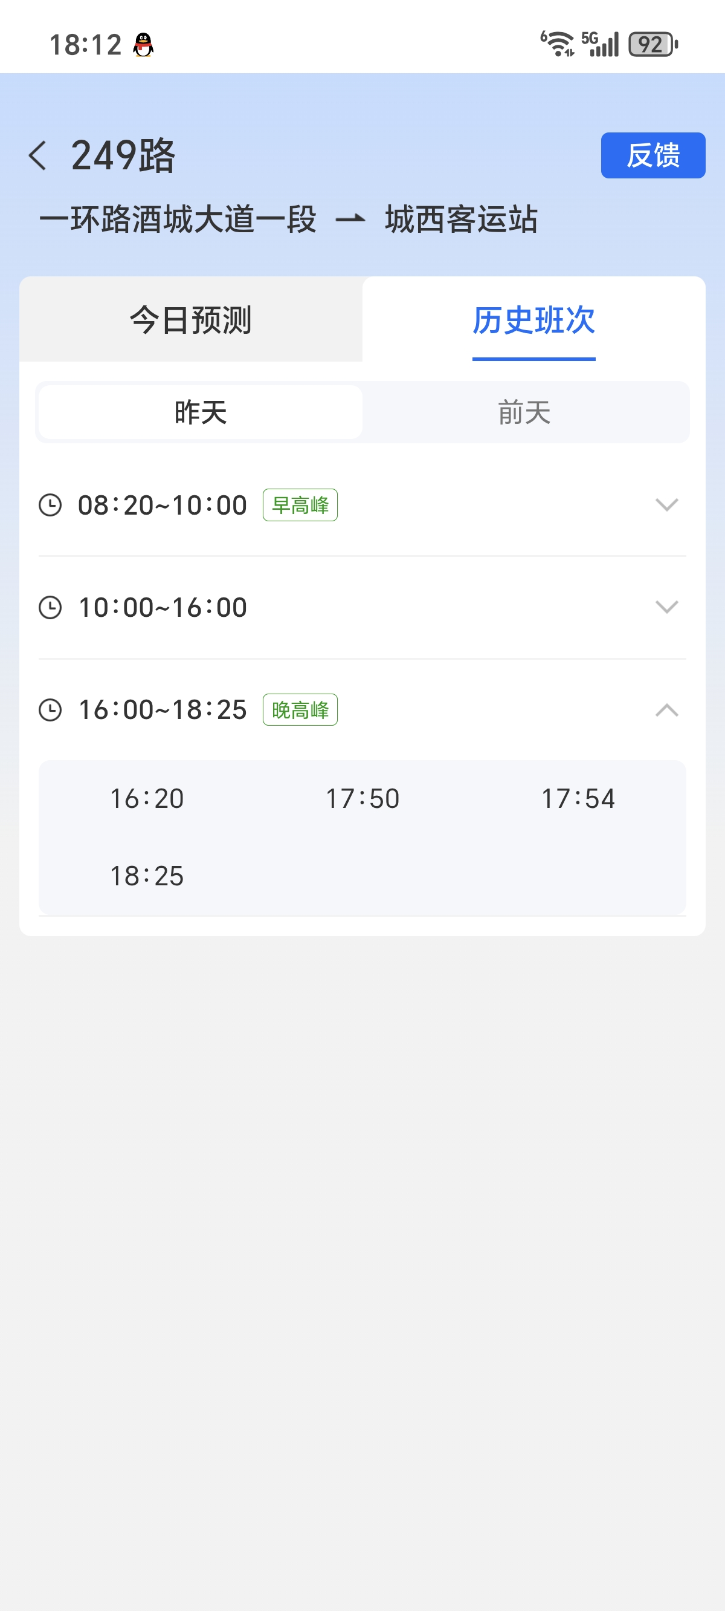Tap the battery indicator in status bar

(x=652, y=45)
